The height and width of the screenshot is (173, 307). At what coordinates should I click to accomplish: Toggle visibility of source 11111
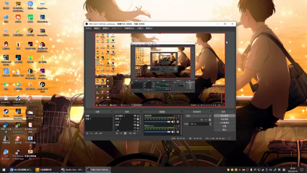[135, 122]
